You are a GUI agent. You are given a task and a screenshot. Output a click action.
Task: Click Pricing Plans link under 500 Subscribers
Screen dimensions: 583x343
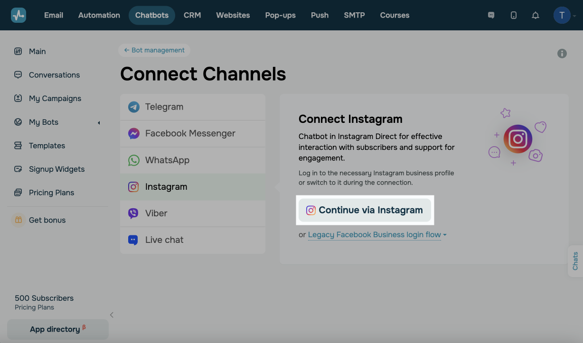34,307
